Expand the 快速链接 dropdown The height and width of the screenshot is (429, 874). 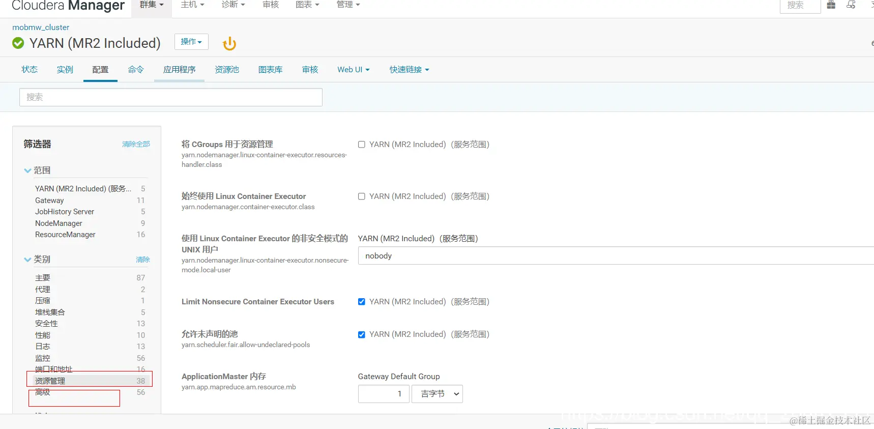pos(409,70)
